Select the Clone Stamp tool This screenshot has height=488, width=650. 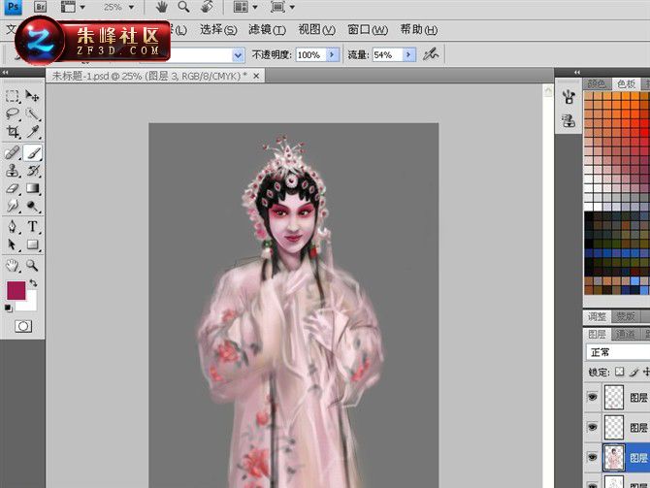tap(12, 171)
